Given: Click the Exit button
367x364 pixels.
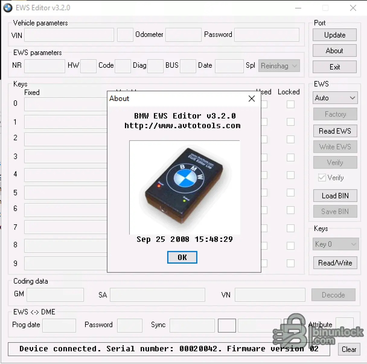Looking at the screenshot, I should pos(335,67).
